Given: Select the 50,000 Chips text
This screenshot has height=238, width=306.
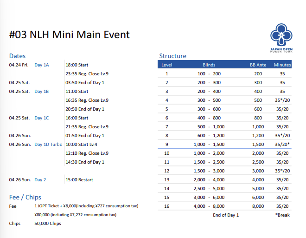Looking at the screenshot, I should click(48, 224).
